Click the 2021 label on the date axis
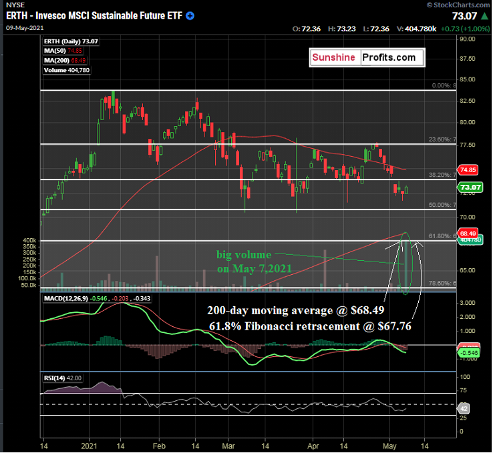Image resolution: width=493 pixels, height=453 pixels. 89,446
